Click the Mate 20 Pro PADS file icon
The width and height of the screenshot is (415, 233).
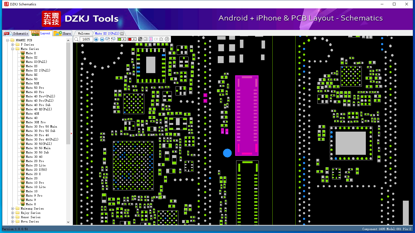tap(23, 161)
